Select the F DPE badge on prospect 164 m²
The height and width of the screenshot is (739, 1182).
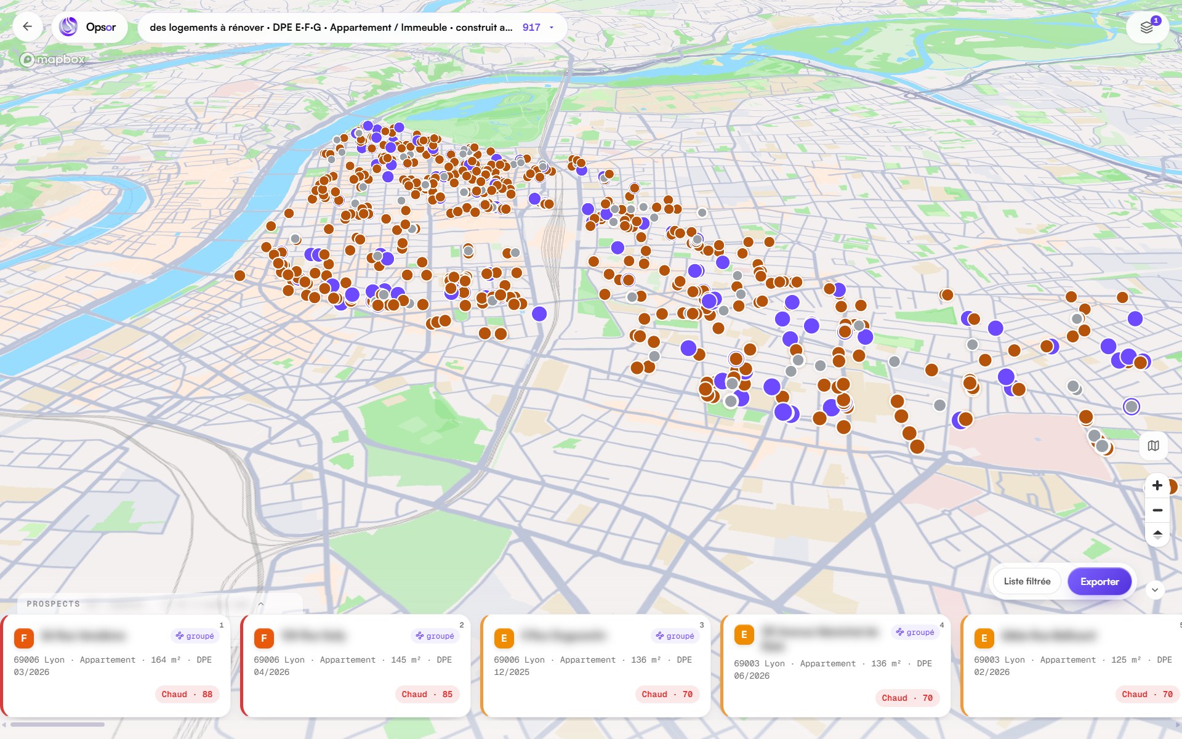point(24,638)
